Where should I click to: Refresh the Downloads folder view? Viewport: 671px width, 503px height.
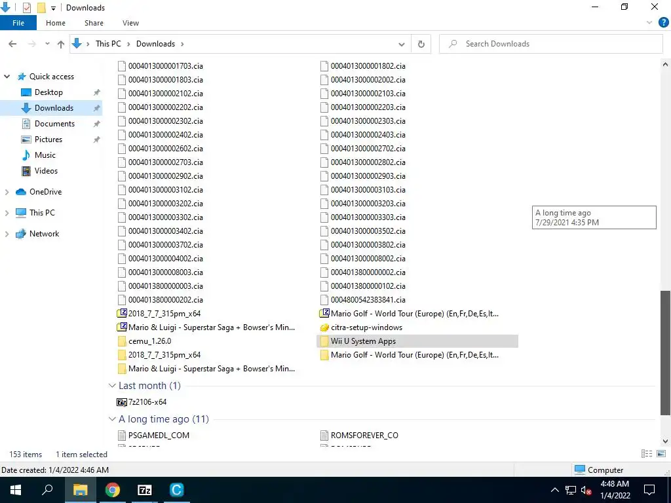click(421, 44)
